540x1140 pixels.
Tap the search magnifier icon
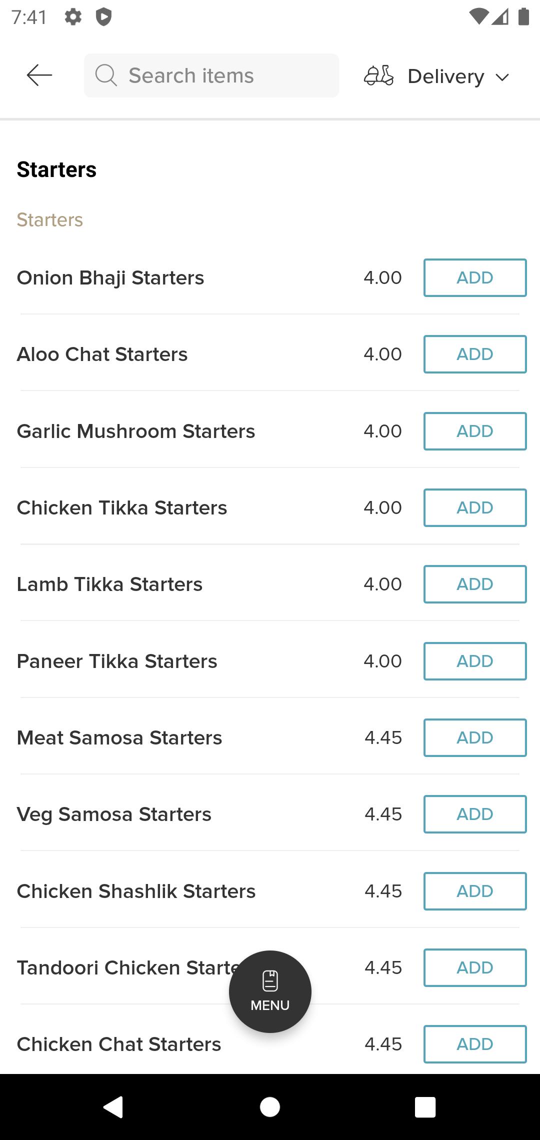[x=106, y=75]
